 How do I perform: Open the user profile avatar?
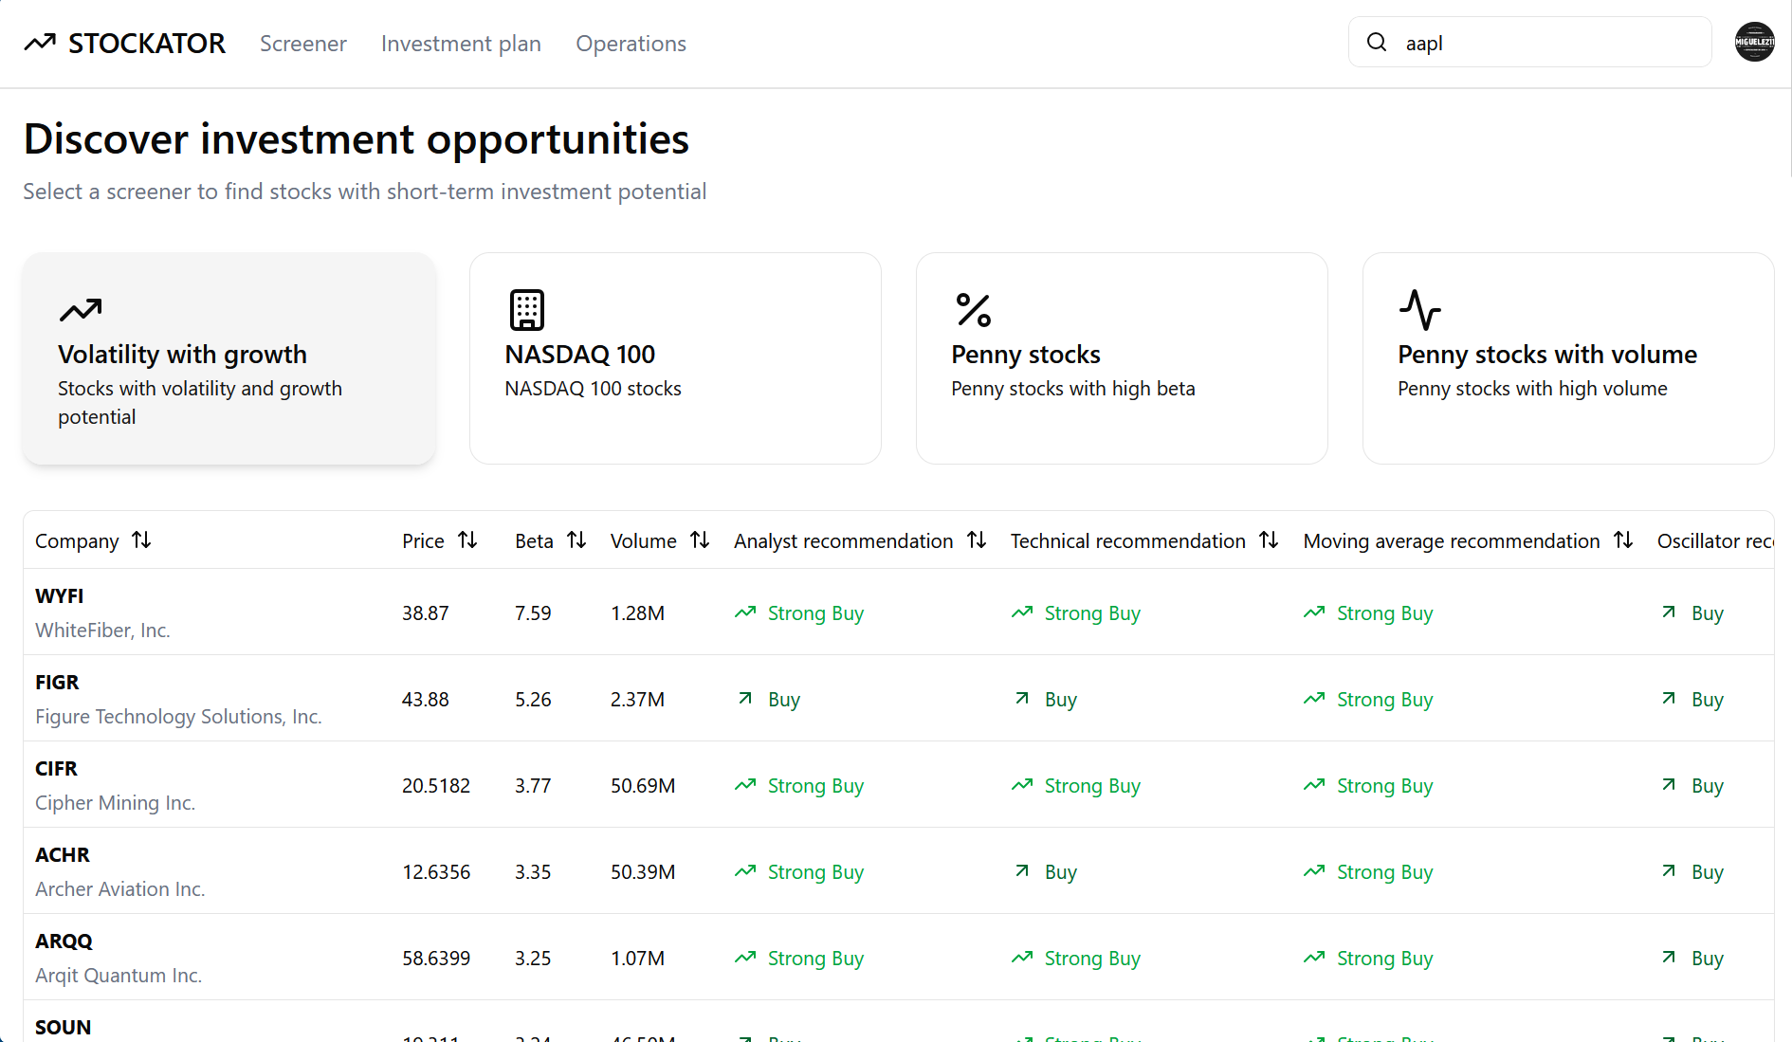click(x=1754, y=43)
